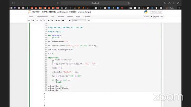This screenshot has height=107, width=191.
Task: Click the cv2.waitKey(1) code line
Action: [55, 90]
